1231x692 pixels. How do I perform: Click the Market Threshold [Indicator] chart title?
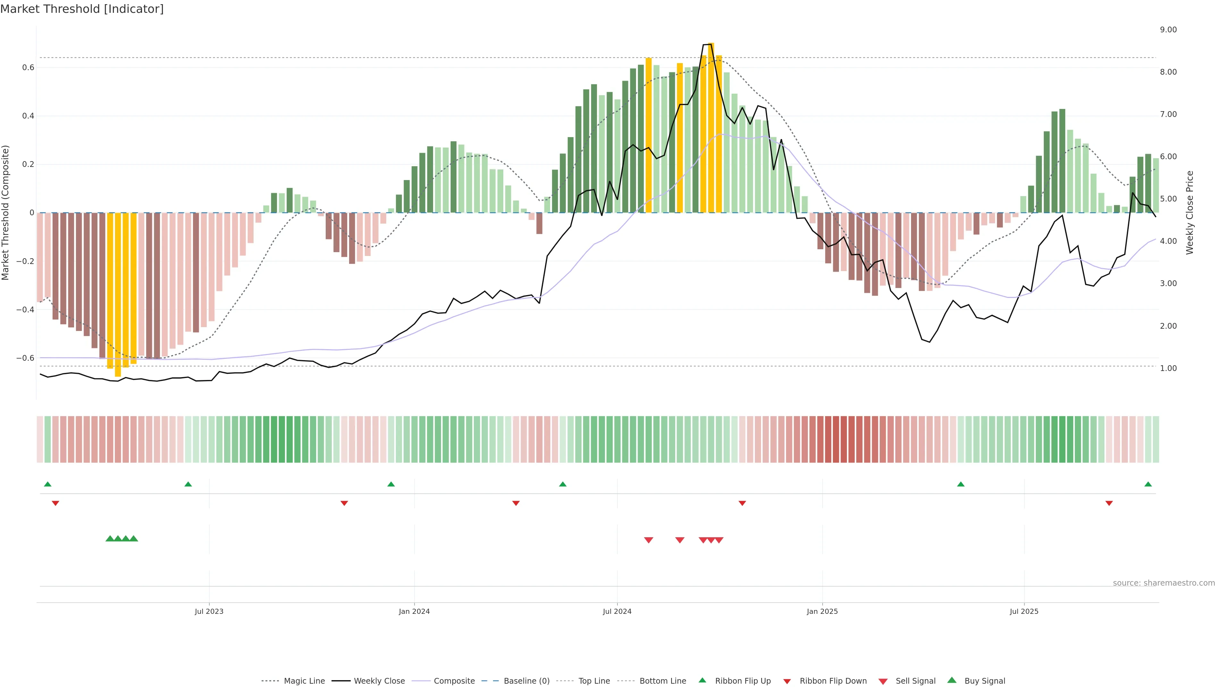click(82, 9)
